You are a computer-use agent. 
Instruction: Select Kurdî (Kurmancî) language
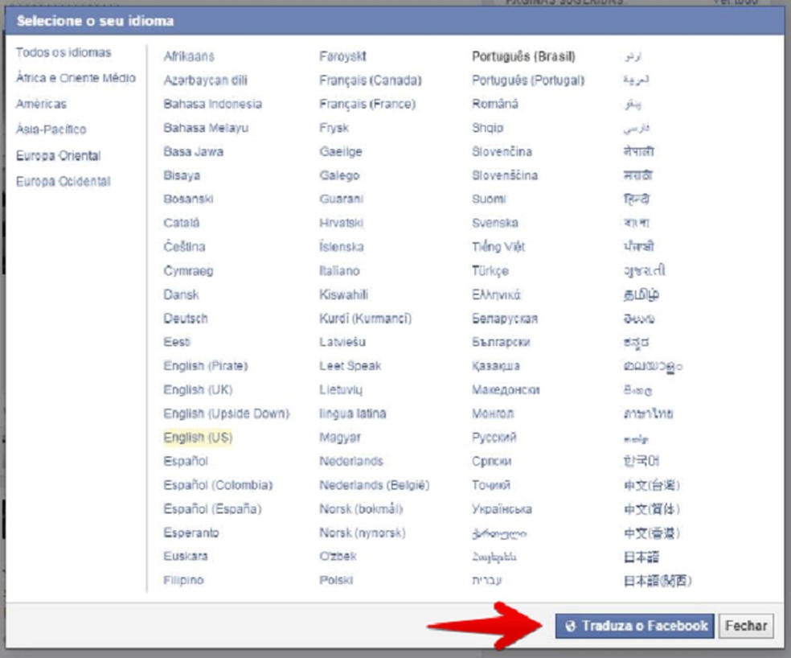(365, 319)
